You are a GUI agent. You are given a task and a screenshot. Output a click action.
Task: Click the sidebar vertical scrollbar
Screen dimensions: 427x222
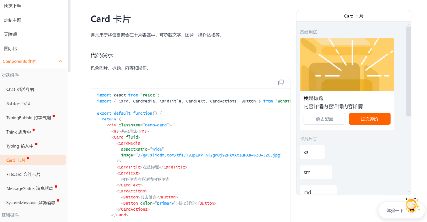69,36
